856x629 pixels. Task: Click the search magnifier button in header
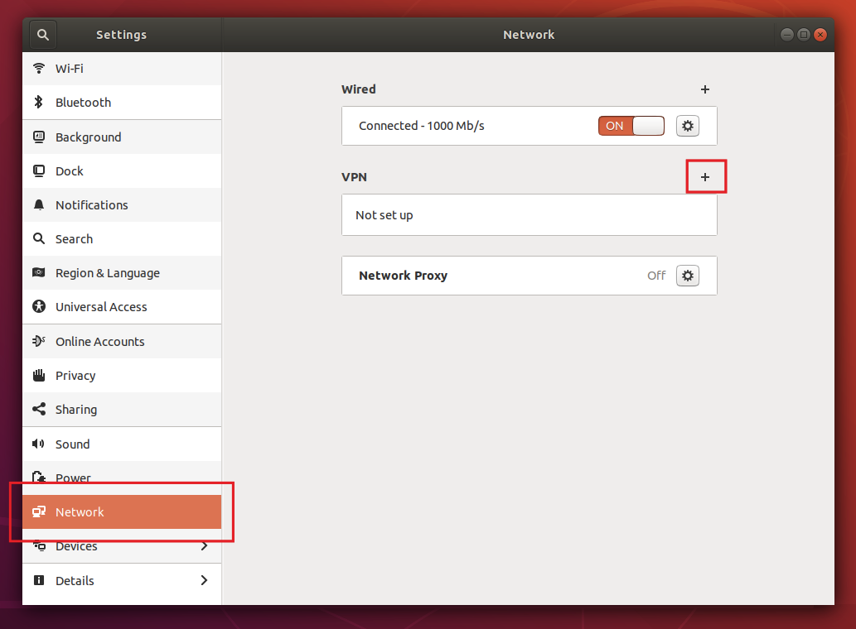tap(43, 35)
